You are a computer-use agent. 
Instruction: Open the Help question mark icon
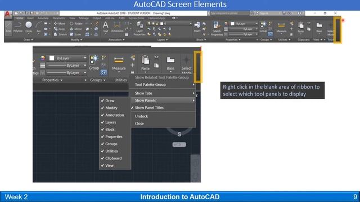(x=299, y=13)
